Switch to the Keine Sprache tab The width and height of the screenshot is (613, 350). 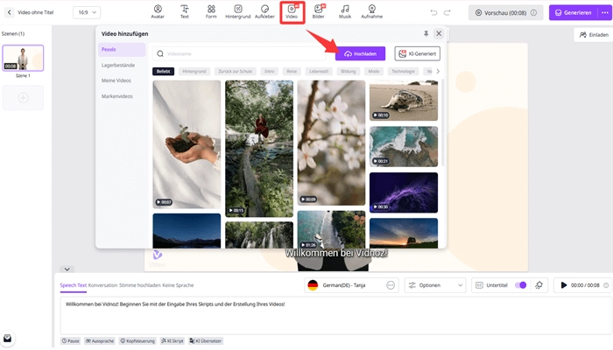pos(178,285)
